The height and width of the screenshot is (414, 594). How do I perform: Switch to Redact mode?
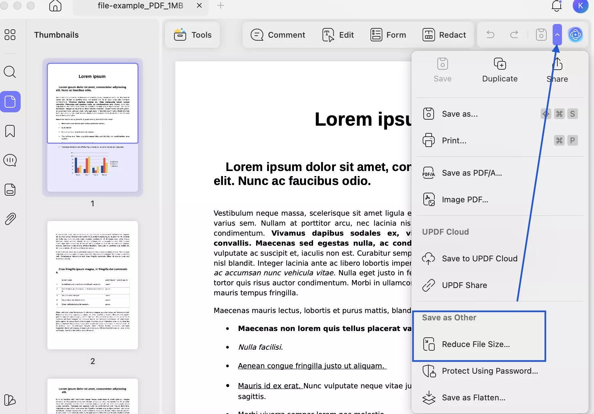point(444,35)
